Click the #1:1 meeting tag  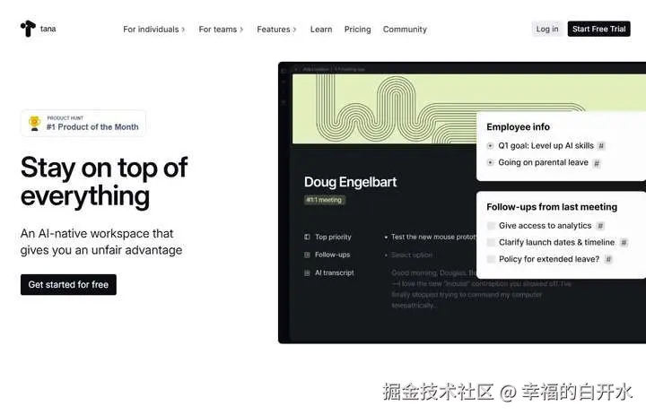coord(325,200)
